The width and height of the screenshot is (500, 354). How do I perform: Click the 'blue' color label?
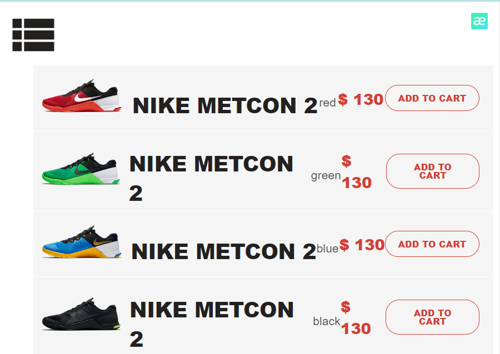tap(327, 249)
